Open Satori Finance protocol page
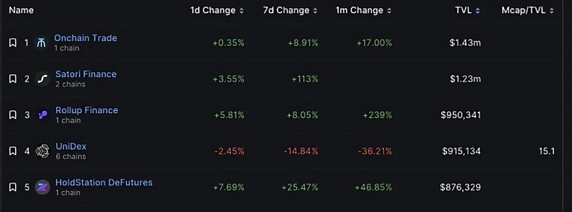 [x=86, y=74]
